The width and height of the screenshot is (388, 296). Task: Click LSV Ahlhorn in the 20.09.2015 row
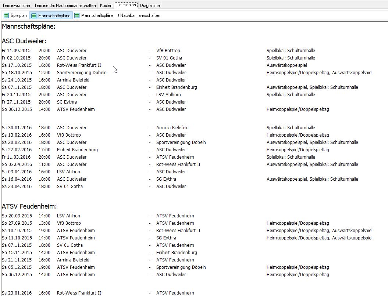[69, 216]
